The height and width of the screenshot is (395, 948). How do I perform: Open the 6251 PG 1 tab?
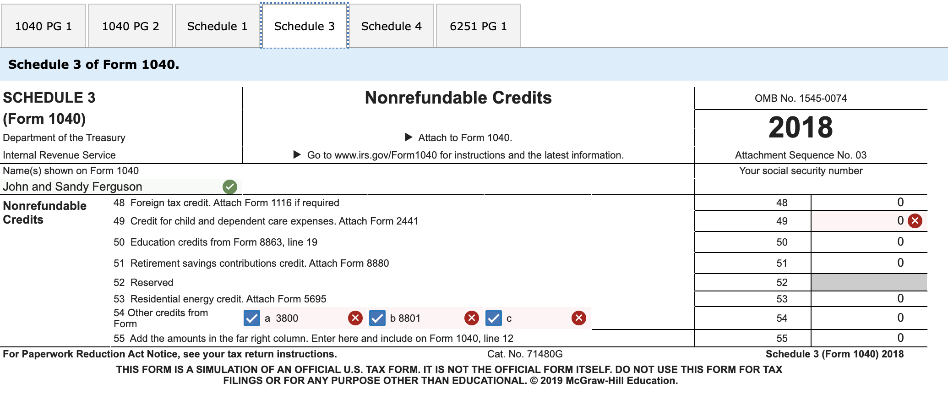479,26
